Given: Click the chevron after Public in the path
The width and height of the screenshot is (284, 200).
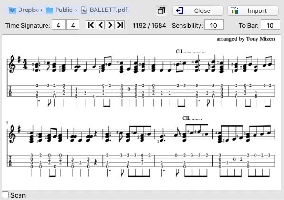Looking at the screenshot, I should (x=76, y=10).
